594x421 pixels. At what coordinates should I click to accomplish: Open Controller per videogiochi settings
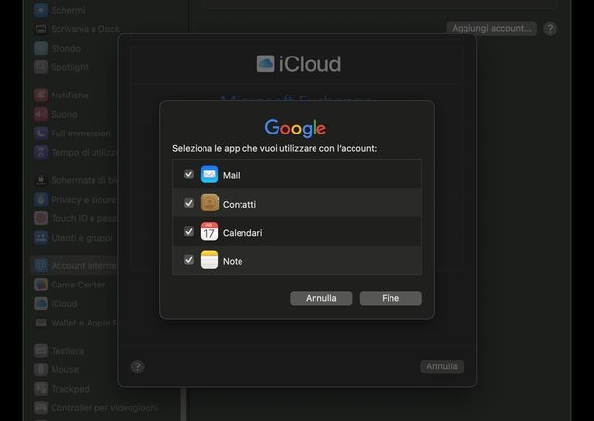pos(95,408)
